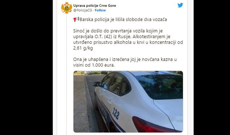
Task: Click the Montenegro police coat-of-arms avatar
Action: (67, 8)
